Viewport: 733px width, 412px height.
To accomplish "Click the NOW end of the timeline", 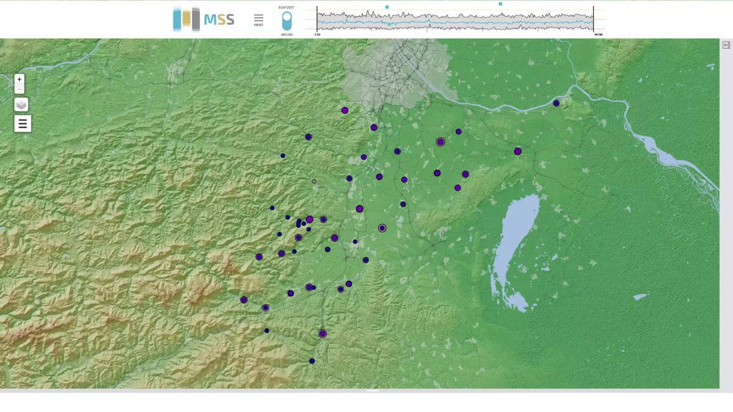I will pos(598,35).
